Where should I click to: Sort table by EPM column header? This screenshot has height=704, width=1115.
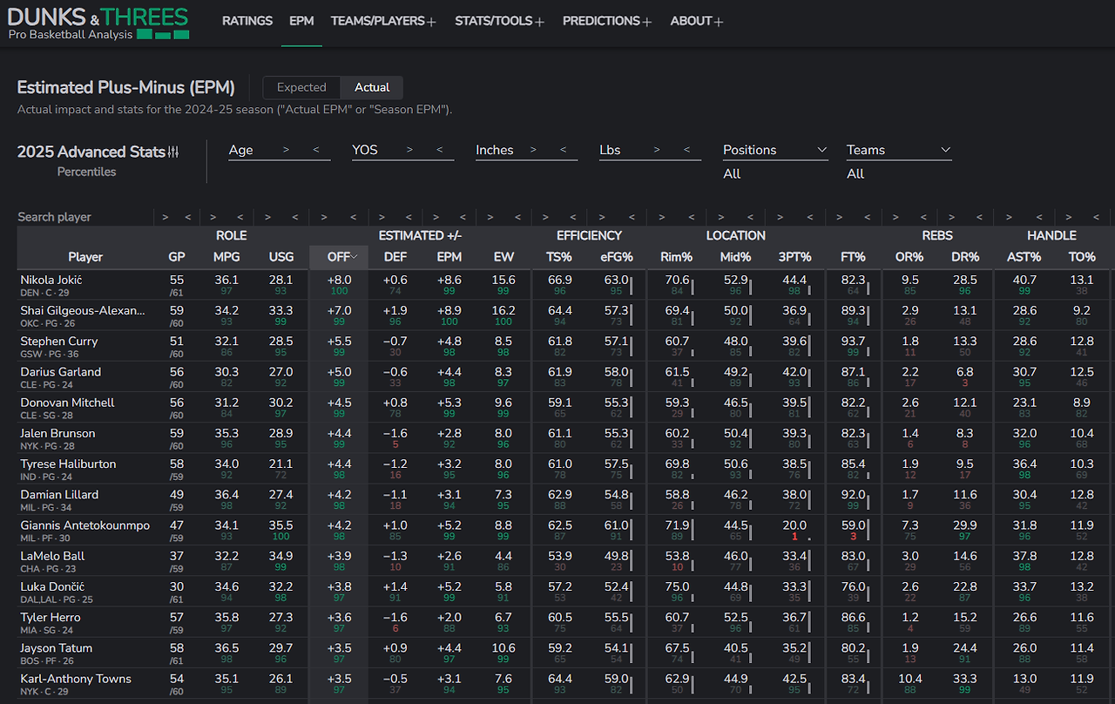click(x=449, y=257)
